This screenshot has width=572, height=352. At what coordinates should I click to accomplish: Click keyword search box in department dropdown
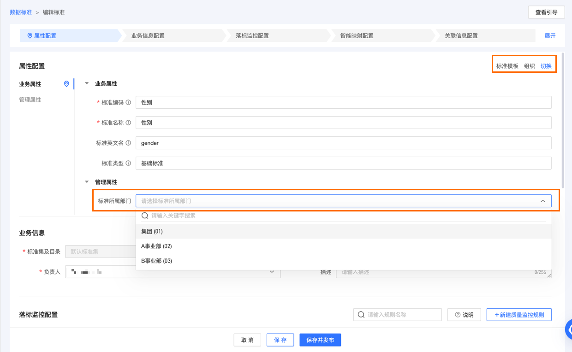(x=343, y=215)
